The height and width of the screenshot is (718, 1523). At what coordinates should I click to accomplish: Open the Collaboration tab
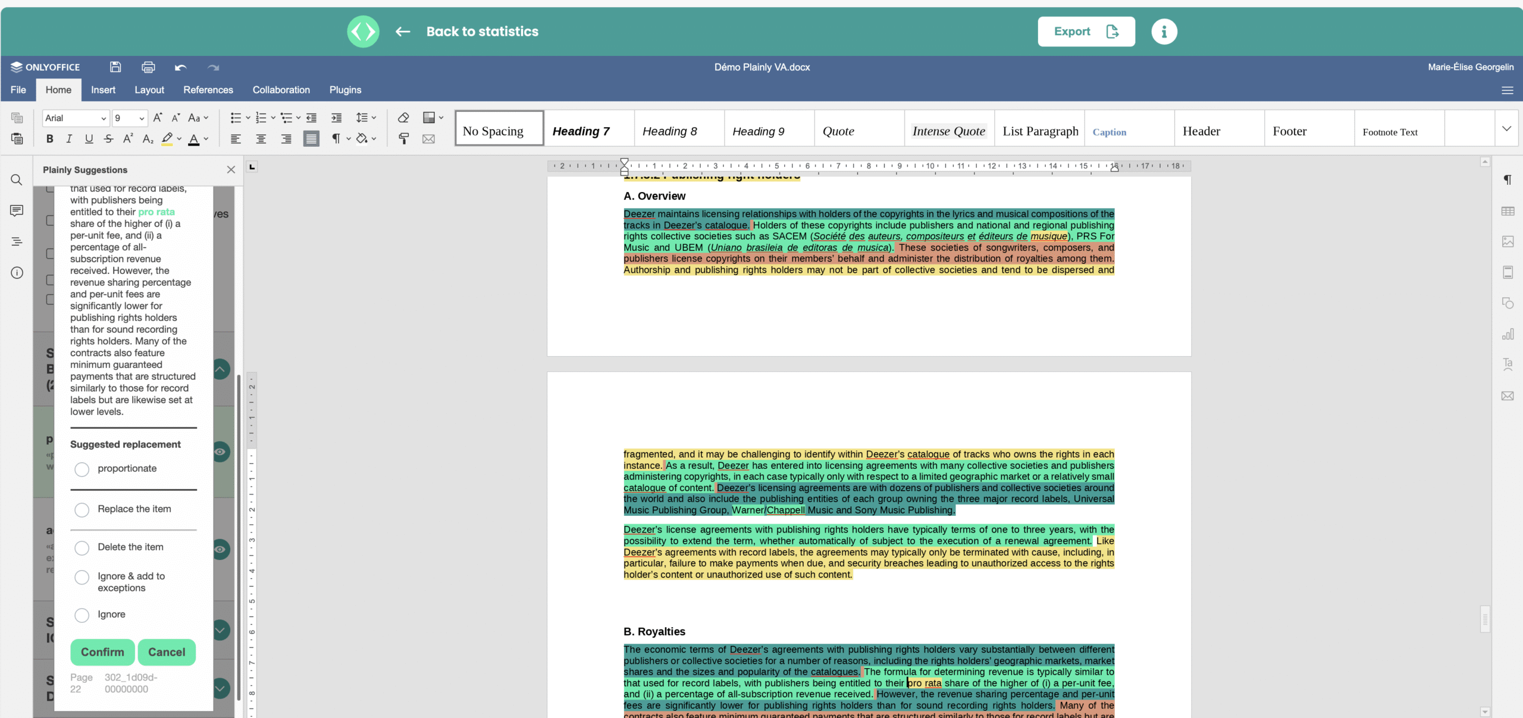coord(281,90)
